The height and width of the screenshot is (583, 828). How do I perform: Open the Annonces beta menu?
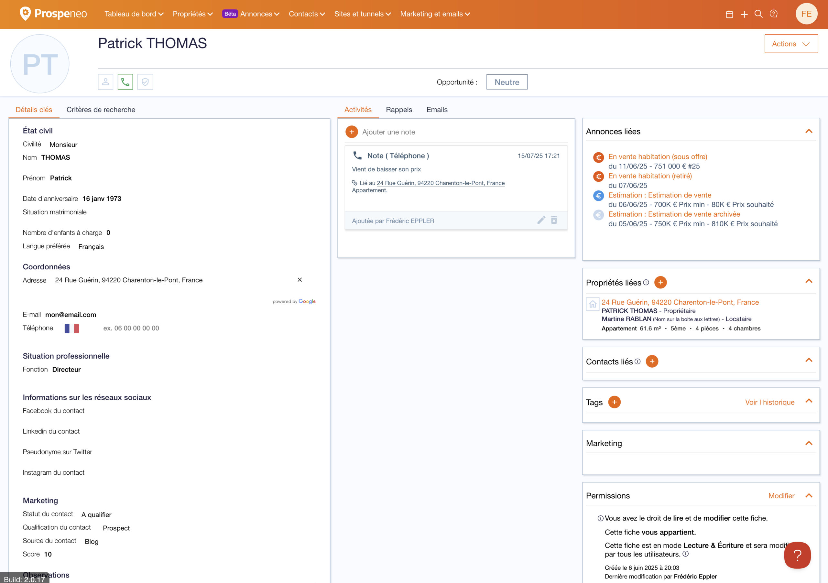251,14
